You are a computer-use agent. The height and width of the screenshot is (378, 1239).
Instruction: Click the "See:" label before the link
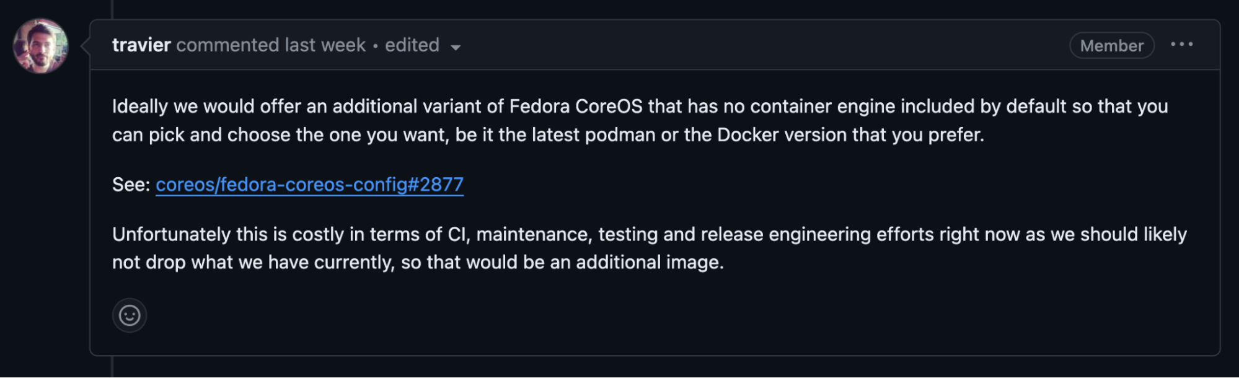tap(131, 185)
